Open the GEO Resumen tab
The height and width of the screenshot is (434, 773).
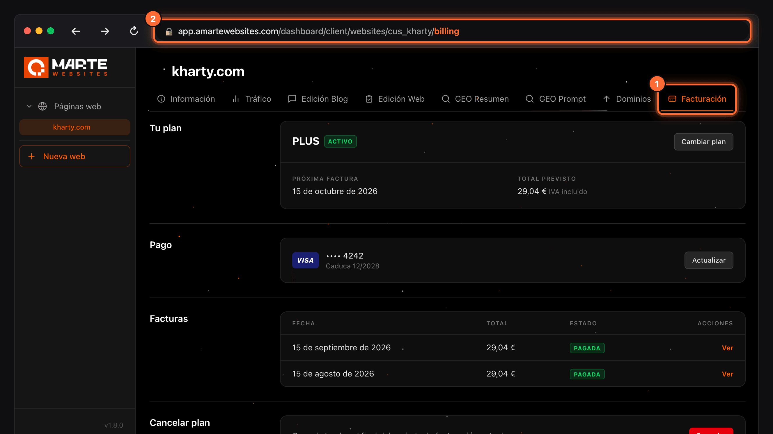[475, 99]
